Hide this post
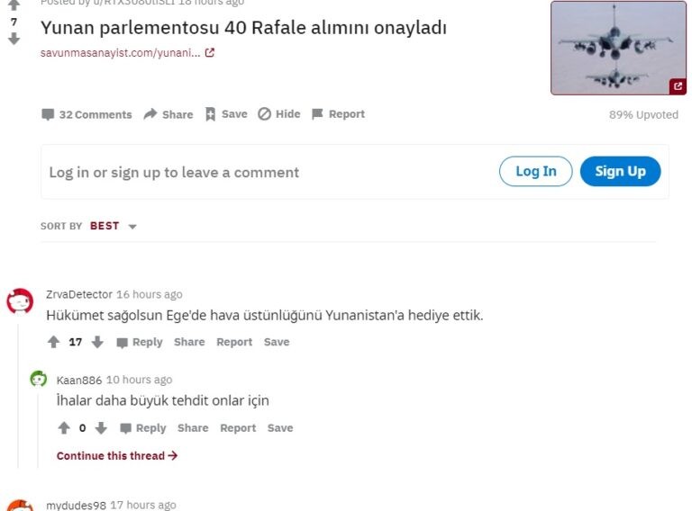The image size is (692, 511). [279, 114]
